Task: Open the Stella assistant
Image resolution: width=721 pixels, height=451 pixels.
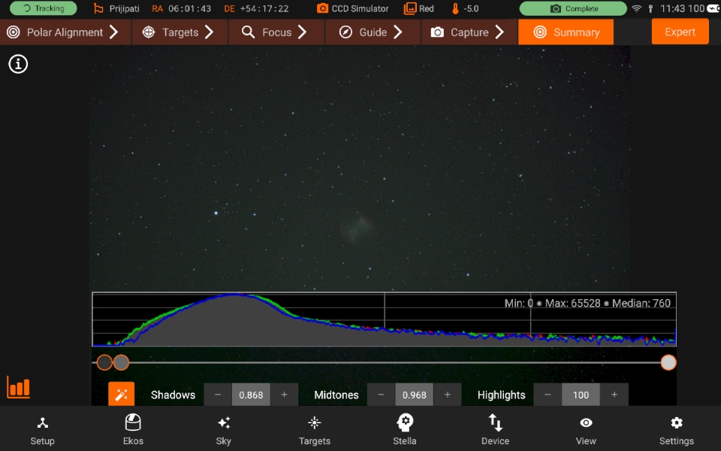Action: click(405, 430)
